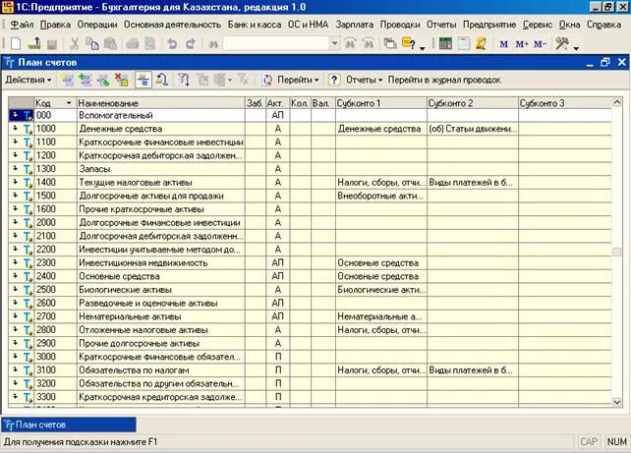Select the cell Биологические активы in Наименование
This screenshot has height=453, width=631.
(x=160, y=290)
